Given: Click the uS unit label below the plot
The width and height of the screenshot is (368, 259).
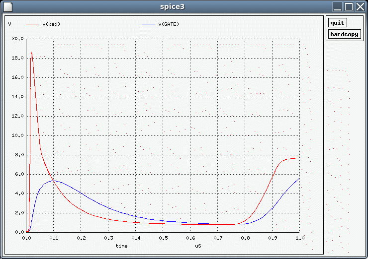Looking at the screenshot, I should pos(198,246).
